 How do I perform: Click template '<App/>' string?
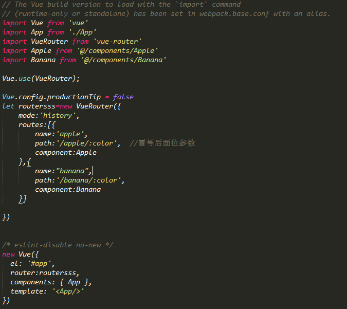point(68,292)
